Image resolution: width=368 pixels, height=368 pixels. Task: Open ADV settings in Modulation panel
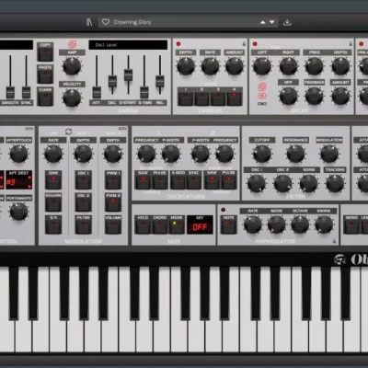pos(122,129)
